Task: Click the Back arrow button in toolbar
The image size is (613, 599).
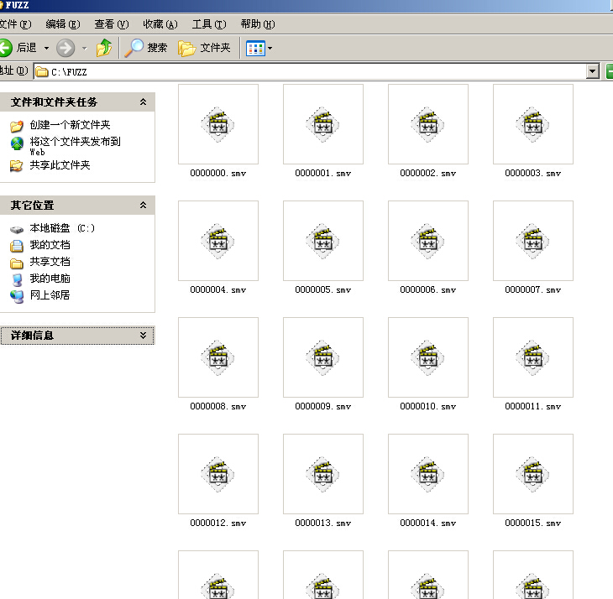Action: pyautogui.click(x=5, y=48)
